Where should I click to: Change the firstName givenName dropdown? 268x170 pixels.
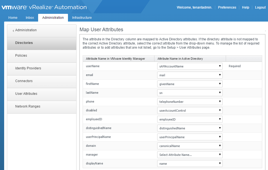tap(190, 84)
